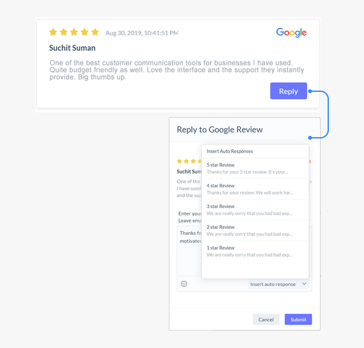The width and height of the screenshot is (364, 348).
Task: Click the chevron arrow beside Insert auto response
Action: click(304, 284)
